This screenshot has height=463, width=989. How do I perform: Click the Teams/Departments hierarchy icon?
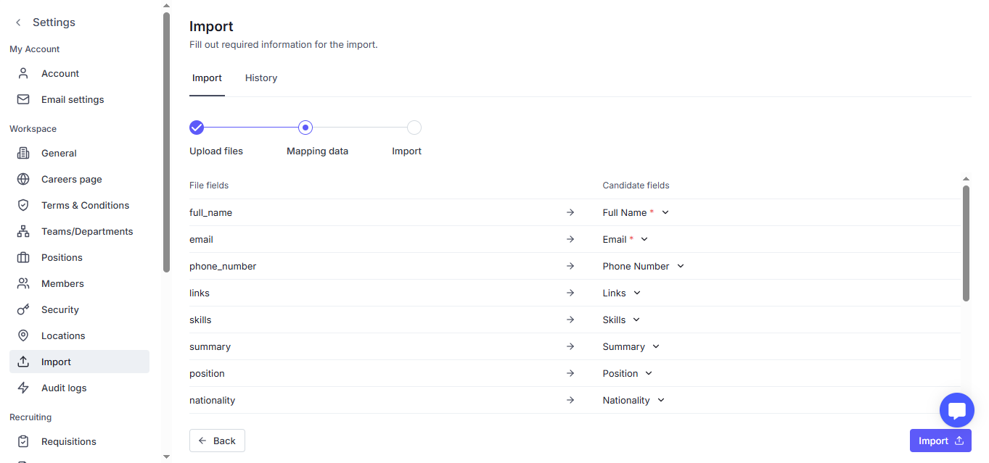(x=23, y=231)
